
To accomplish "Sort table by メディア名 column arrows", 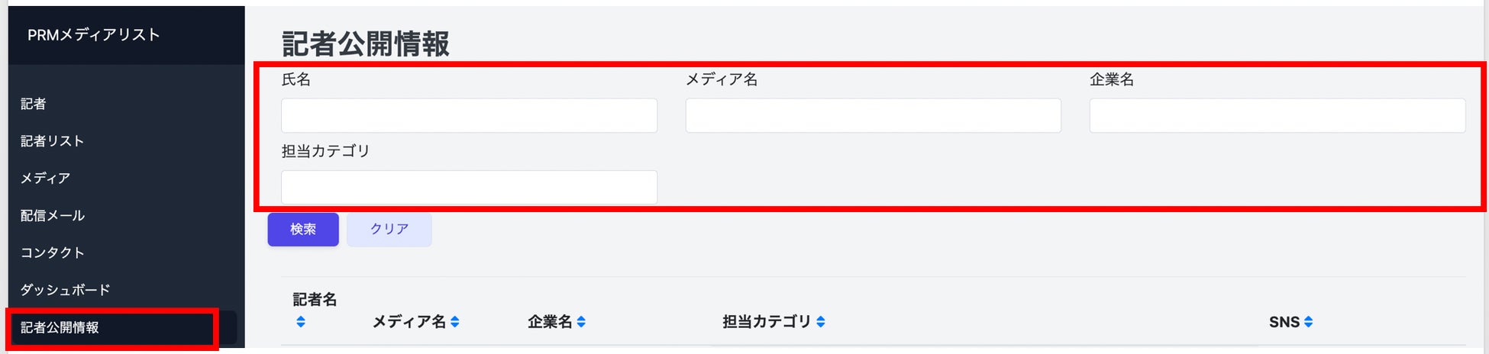I will [455, 322].
